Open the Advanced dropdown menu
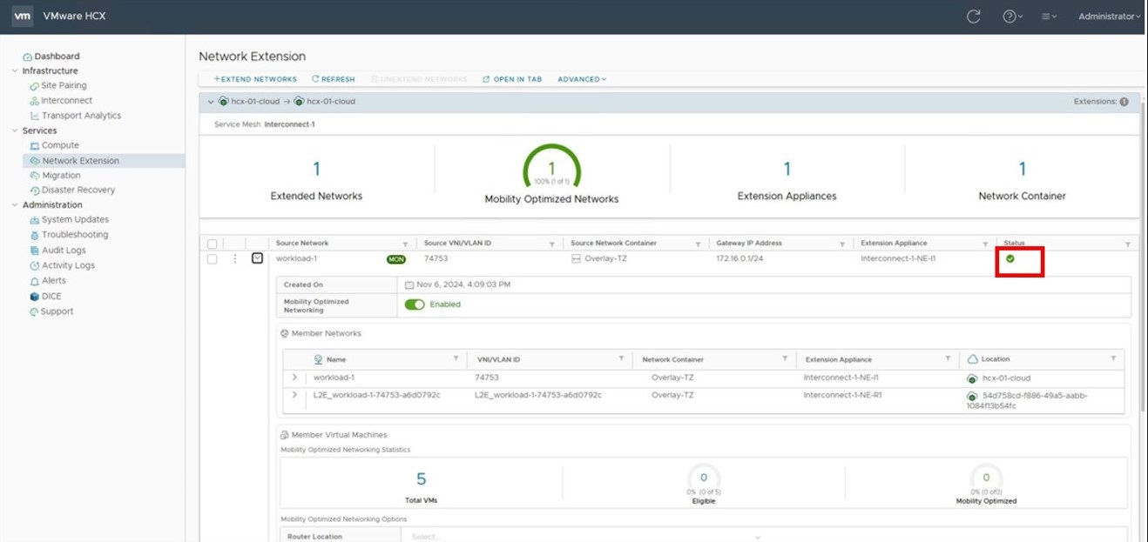Screen dimensions: 1148x542 [582, 79]
